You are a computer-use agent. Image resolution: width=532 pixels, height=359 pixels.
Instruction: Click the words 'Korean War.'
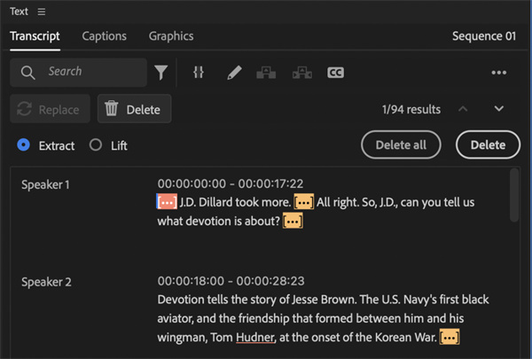(x=405, y=338)
